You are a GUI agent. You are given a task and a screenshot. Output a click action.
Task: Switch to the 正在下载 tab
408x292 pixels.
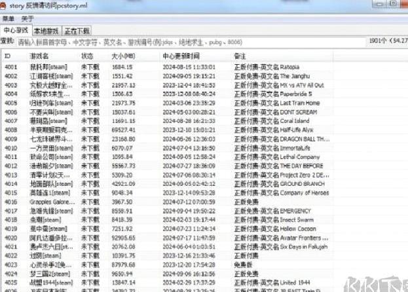click(x=77, y=31)
